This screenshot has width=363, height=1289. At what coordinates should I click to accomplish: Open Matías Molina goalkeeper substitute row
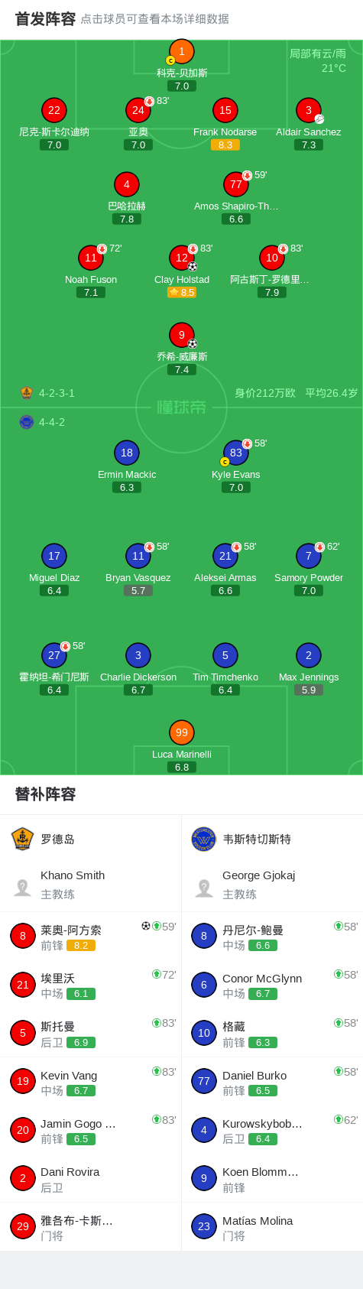272,1226
